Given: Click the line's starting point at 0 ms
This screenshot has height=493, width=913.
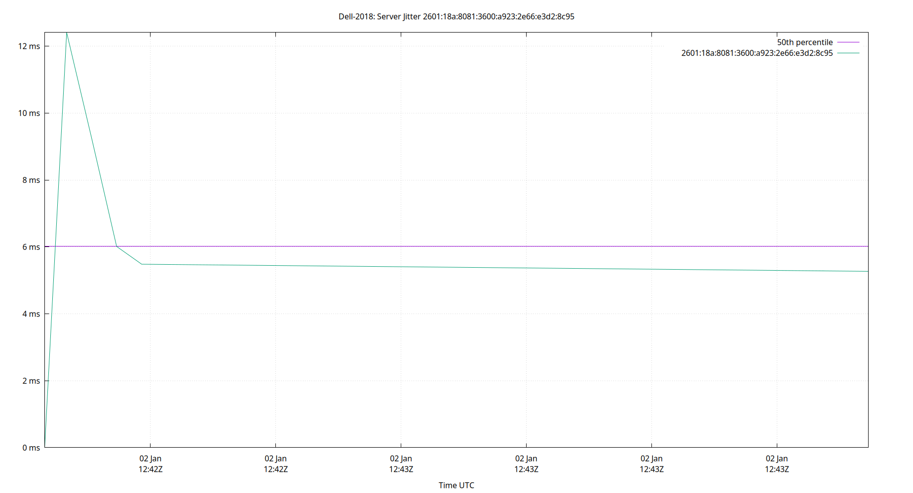Looking at the screenshot, I should coord(44,447).
